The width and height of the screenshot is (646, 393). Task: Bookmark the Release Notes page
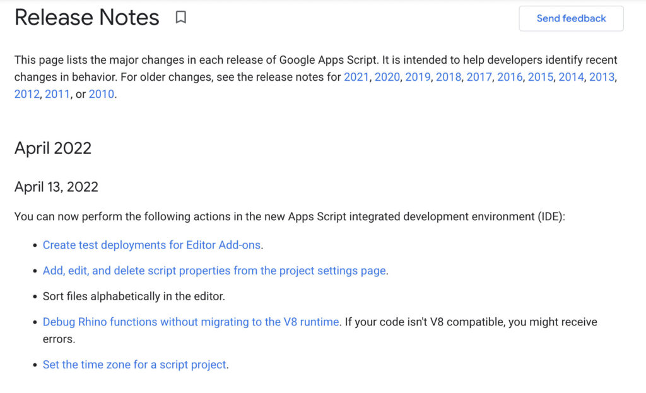click(x=181, y=17)
